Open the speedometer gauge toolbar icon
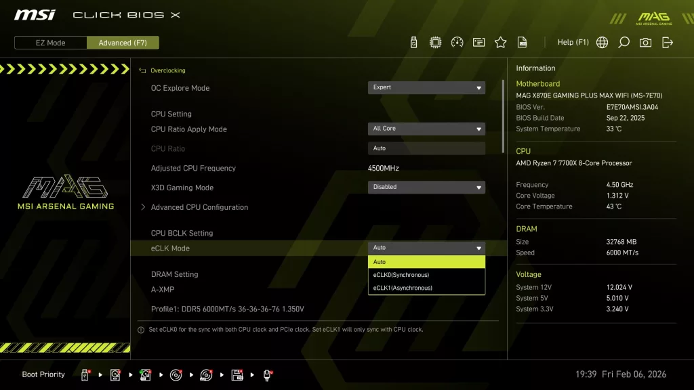This screenshot has height=390, width=694. (457, 42)
